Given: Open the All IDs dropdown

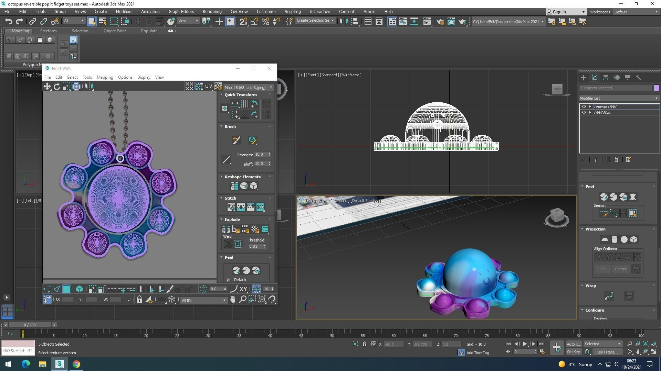Looking at the screenshot, I should point(203,301).
